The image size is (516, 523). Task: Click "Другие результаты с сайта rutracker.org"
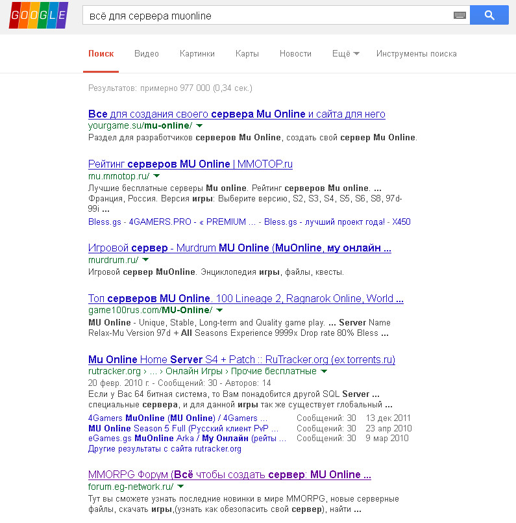(x=165, y=449)
